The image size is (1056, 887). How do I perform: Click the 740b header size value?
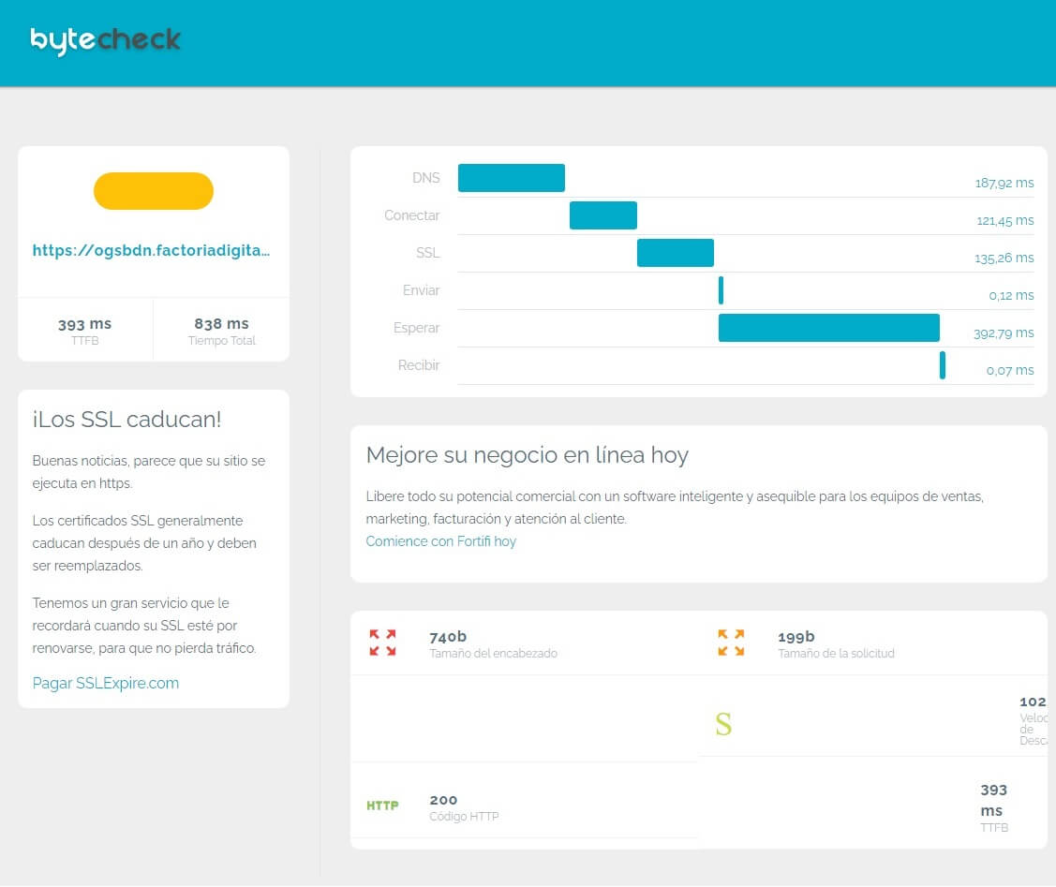pos(448,637)
